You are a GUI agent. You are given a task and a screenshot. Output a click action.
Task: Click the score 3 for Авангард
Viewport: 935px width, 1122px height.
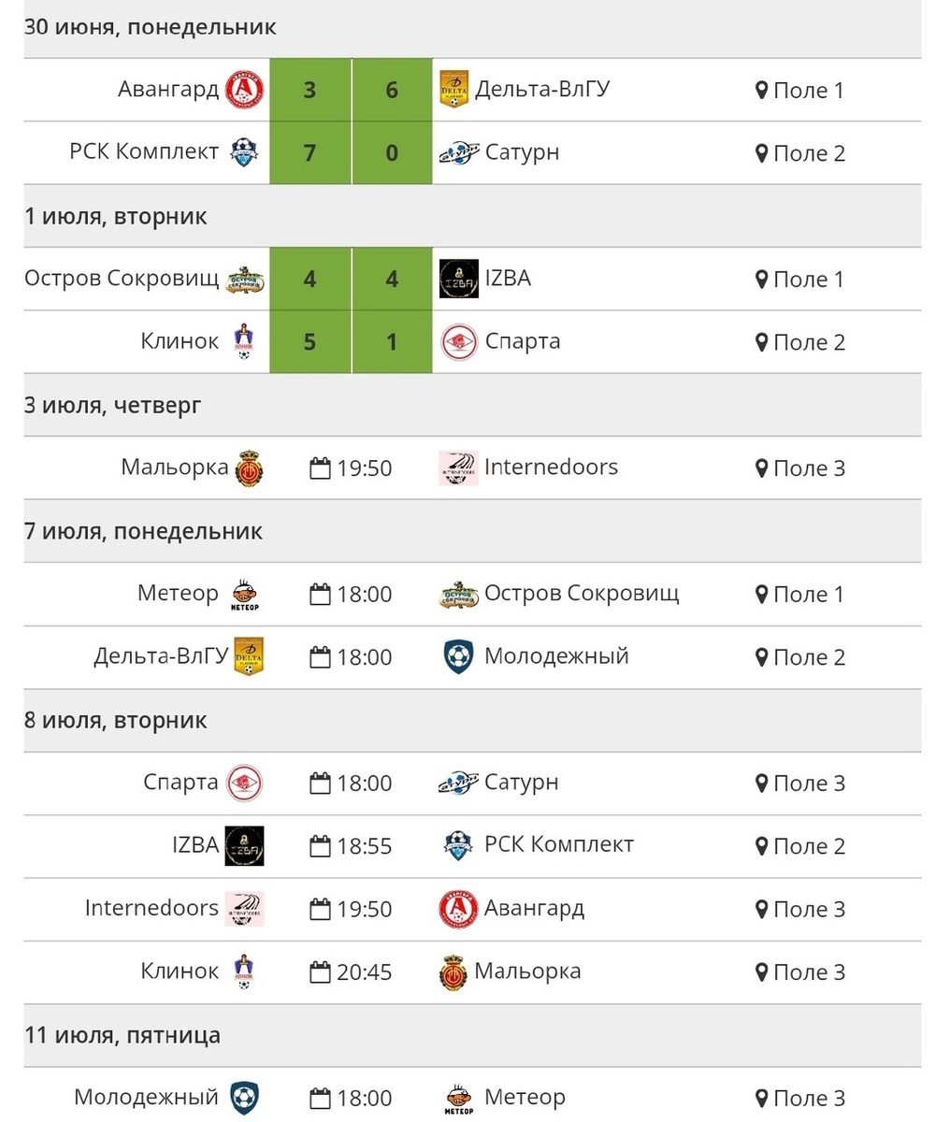[309, 90]
